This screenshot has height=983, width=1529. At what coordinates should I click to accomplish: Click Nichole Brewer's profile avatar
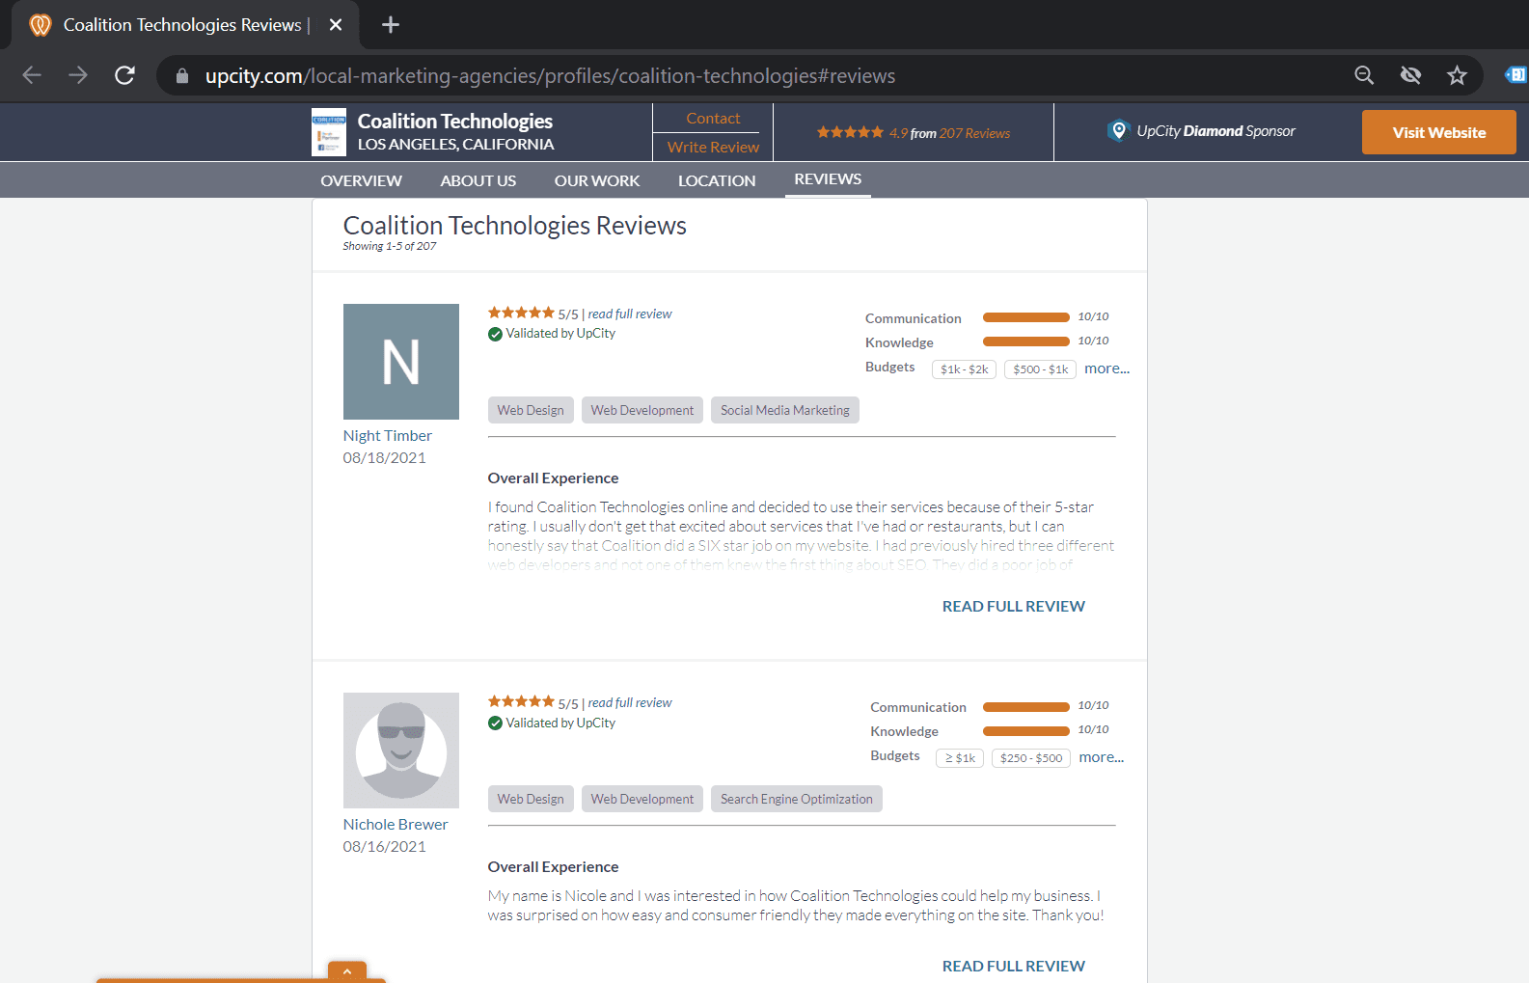tap(401, 751)
